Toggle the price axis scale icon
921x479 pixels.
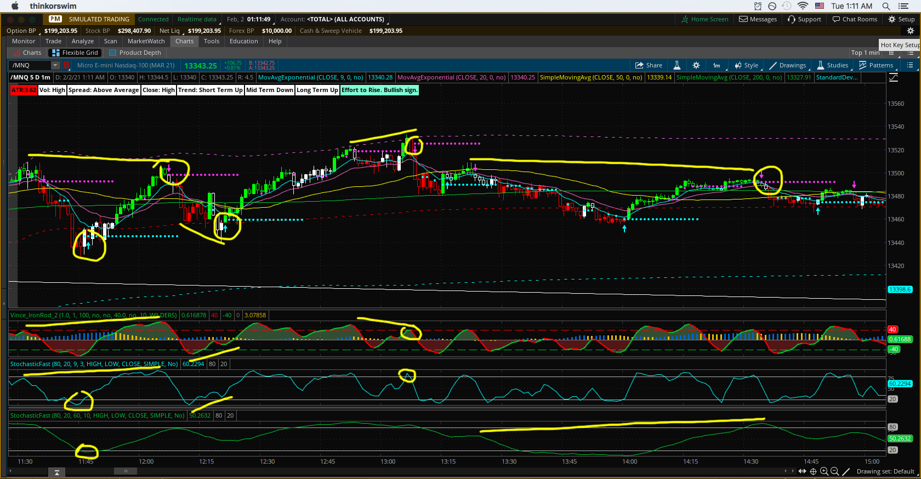893,78
